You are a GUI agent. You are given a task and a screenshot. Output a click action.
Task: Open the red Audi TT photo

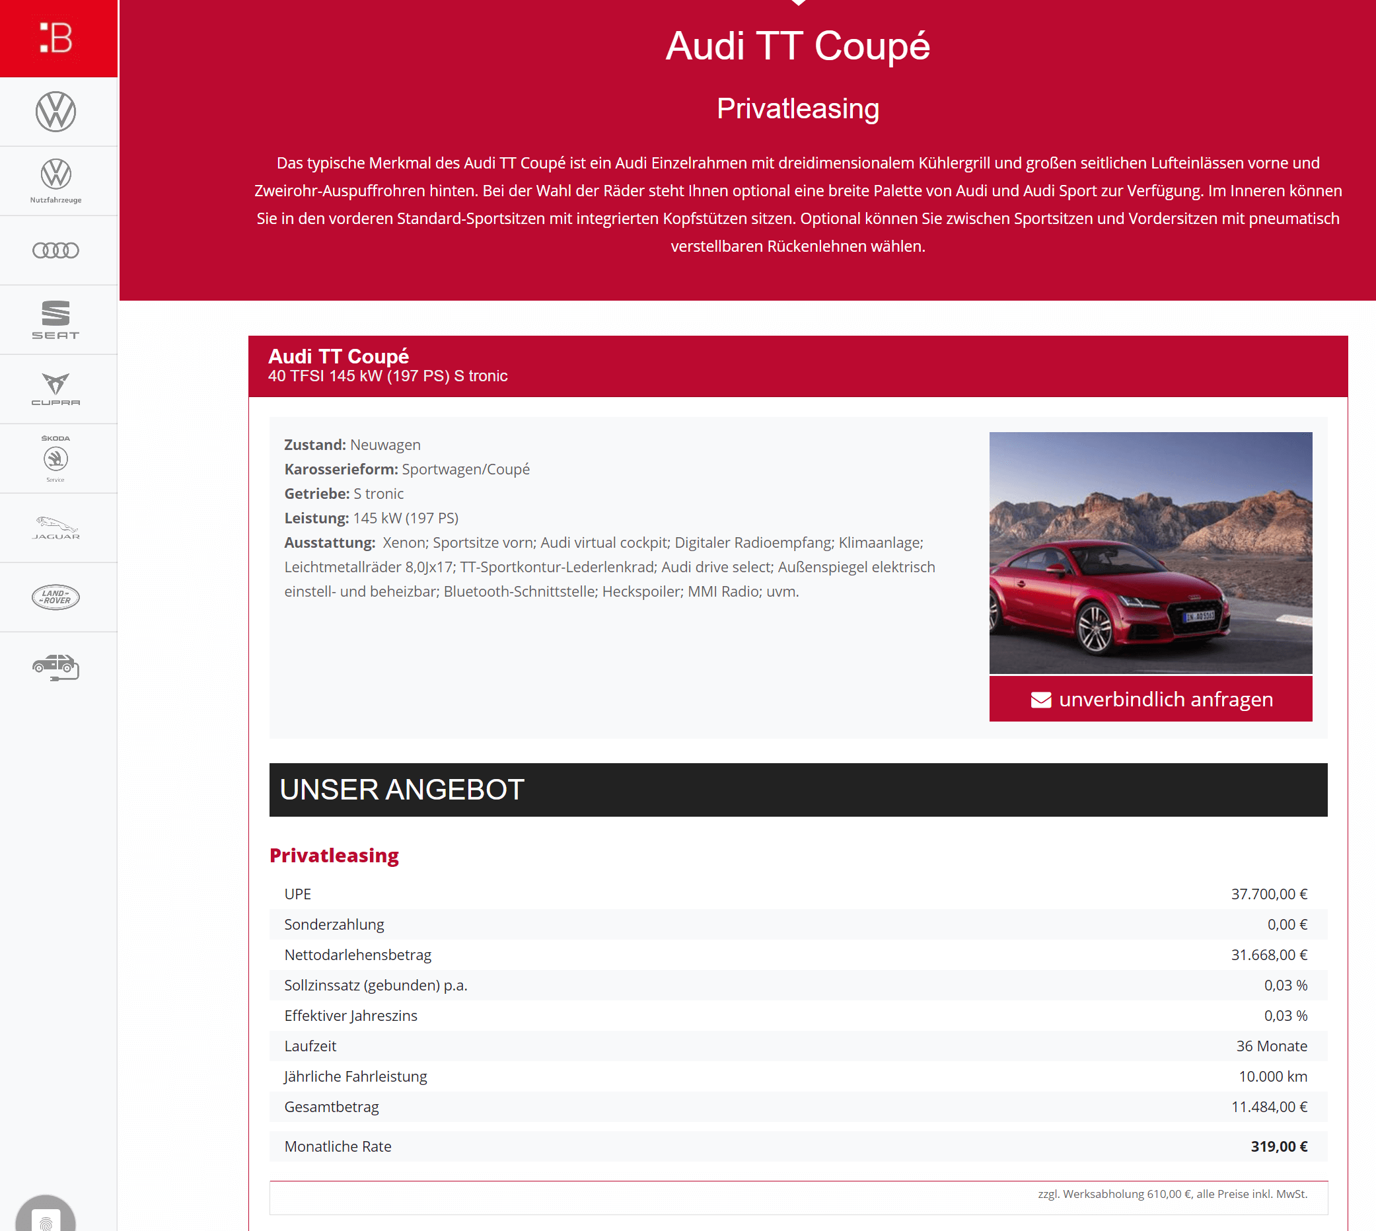[x=1150, y=552]
